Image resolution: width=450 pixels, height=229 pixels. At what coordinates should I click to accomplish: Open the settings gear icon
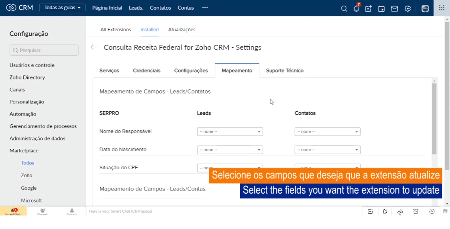407,8
